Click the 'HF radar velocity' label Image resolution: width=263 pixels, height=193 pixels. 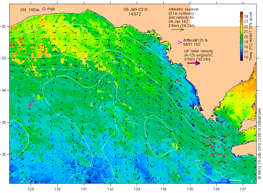(199, 51)
